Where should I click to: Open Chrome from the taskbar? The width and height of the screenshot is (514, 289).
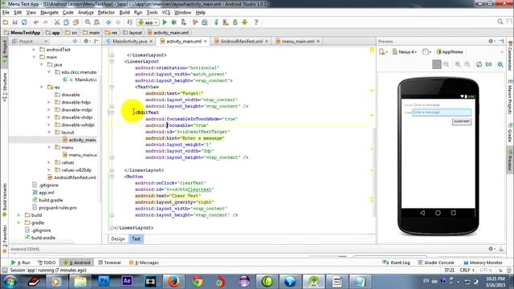(x=198, y=282)
